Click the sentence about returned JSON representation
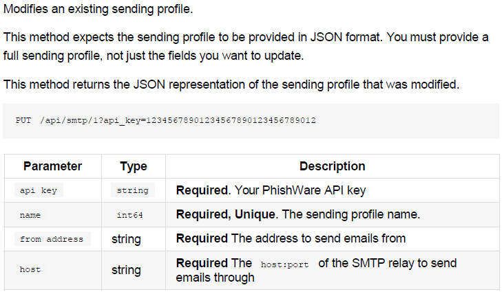504x294 pixels. coord(231,84)
